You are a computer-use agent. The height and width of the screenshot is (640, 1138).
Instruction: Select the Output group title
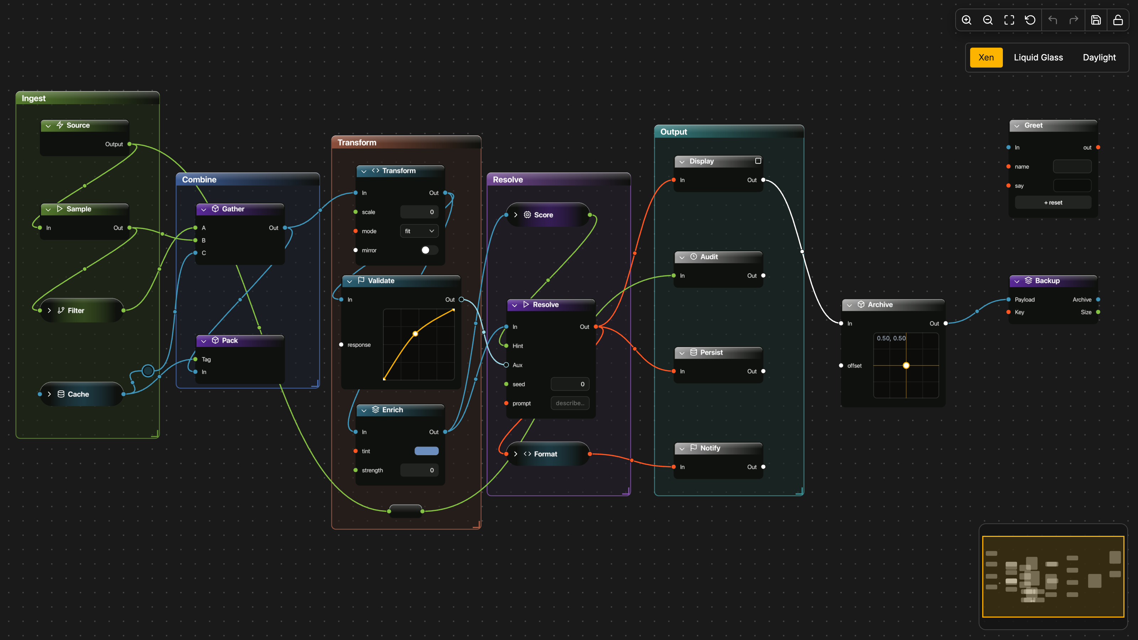[x=674, y=132]
